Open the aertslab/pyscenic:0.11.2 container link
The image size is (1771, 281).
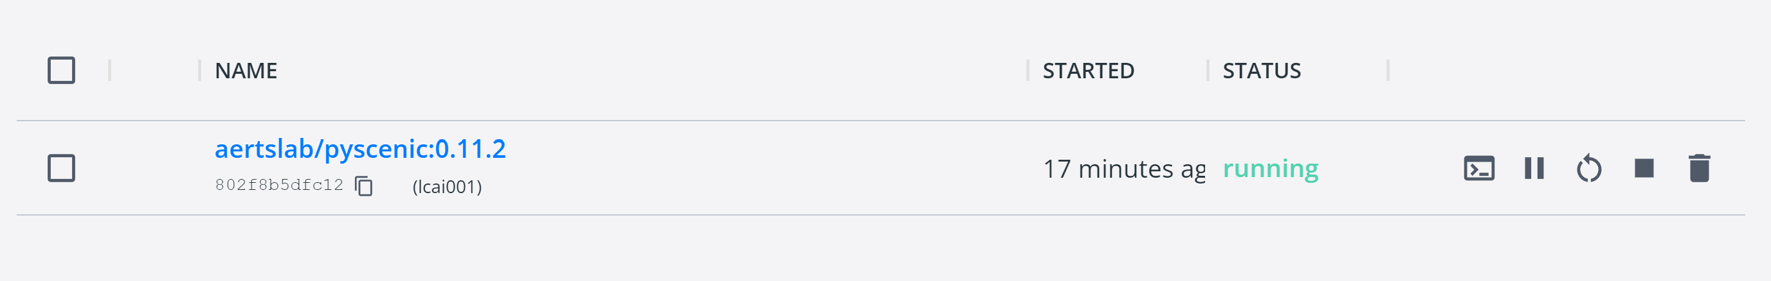tap(359, 149)
